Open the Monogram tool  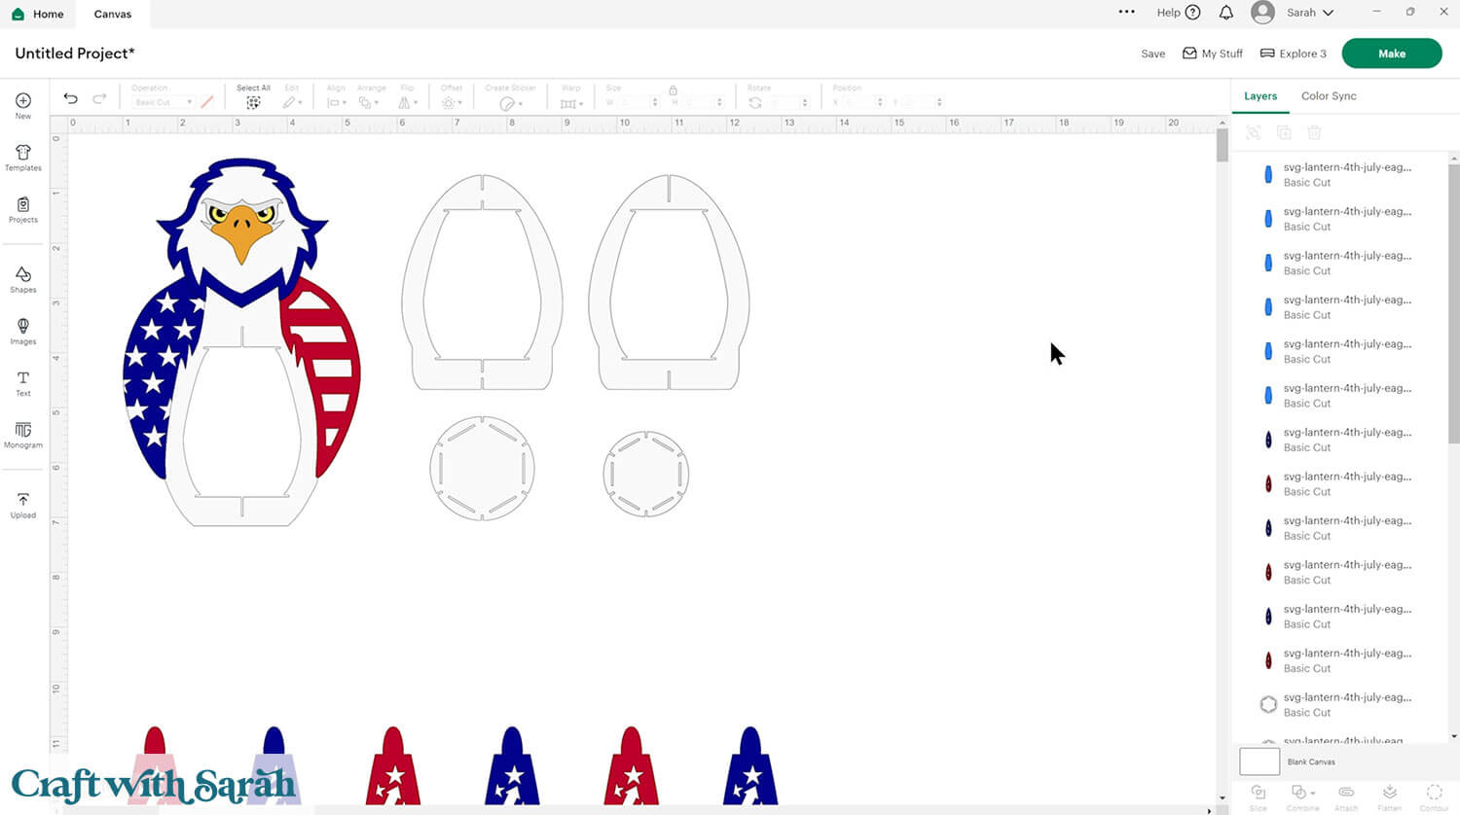tap(23, 436)
